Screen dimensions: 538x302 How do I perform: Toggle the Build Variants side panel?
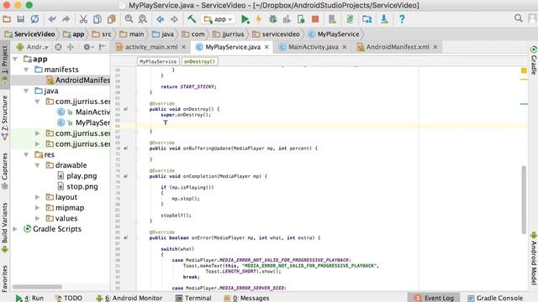[5, 227]
